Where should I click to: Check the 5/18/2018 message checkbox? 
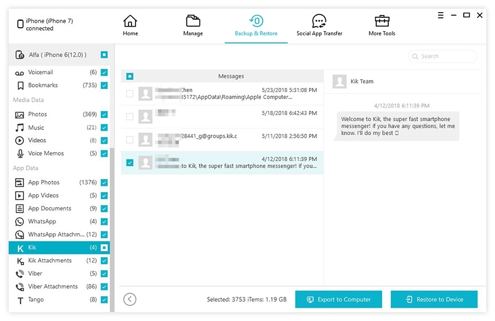pyautogui.click(x=130, y=117)
